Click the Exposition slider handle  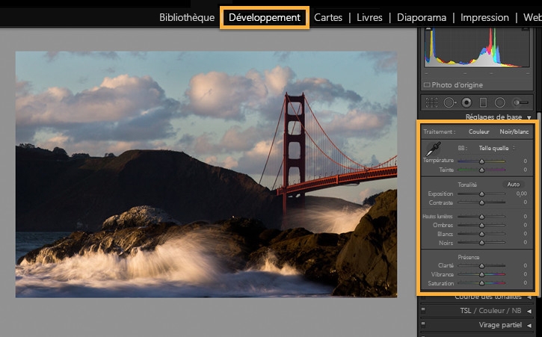(481, 194)
